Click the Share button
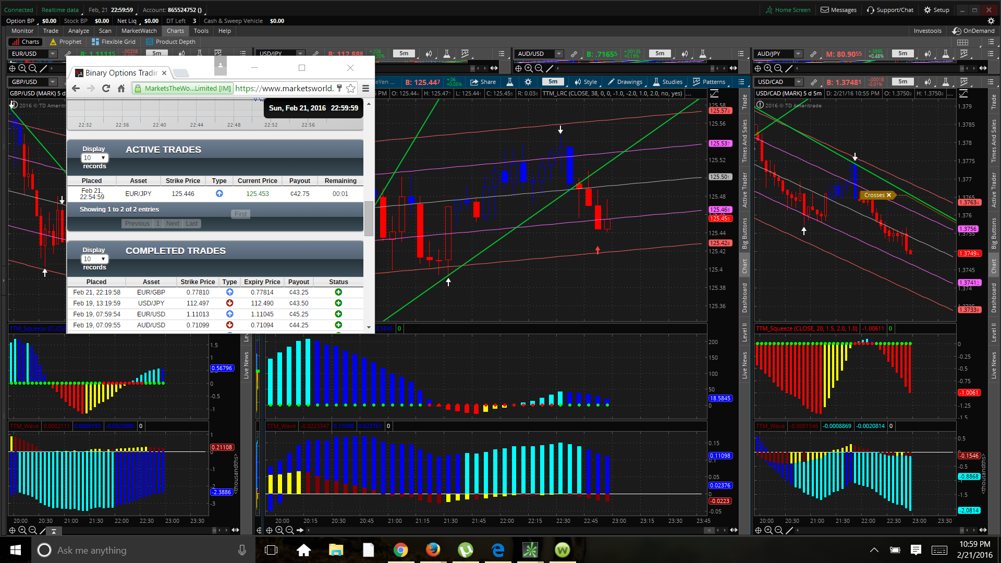 (x=483, y=82)
